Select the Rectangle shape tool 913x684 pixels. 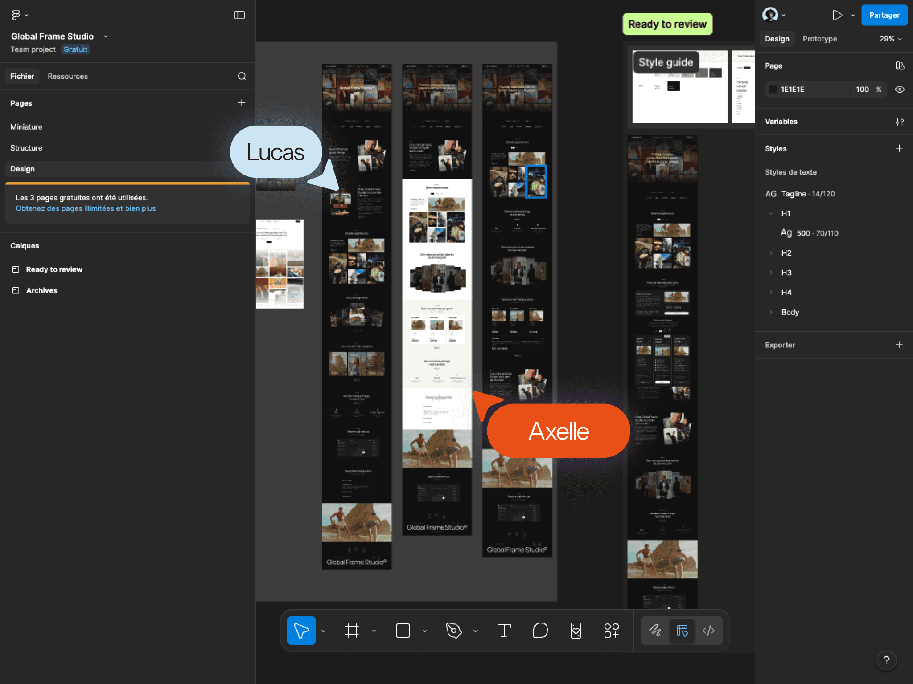point(403,631)
